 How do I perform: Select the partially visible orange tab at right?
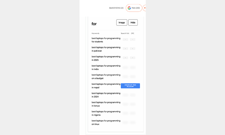point(145,8)
